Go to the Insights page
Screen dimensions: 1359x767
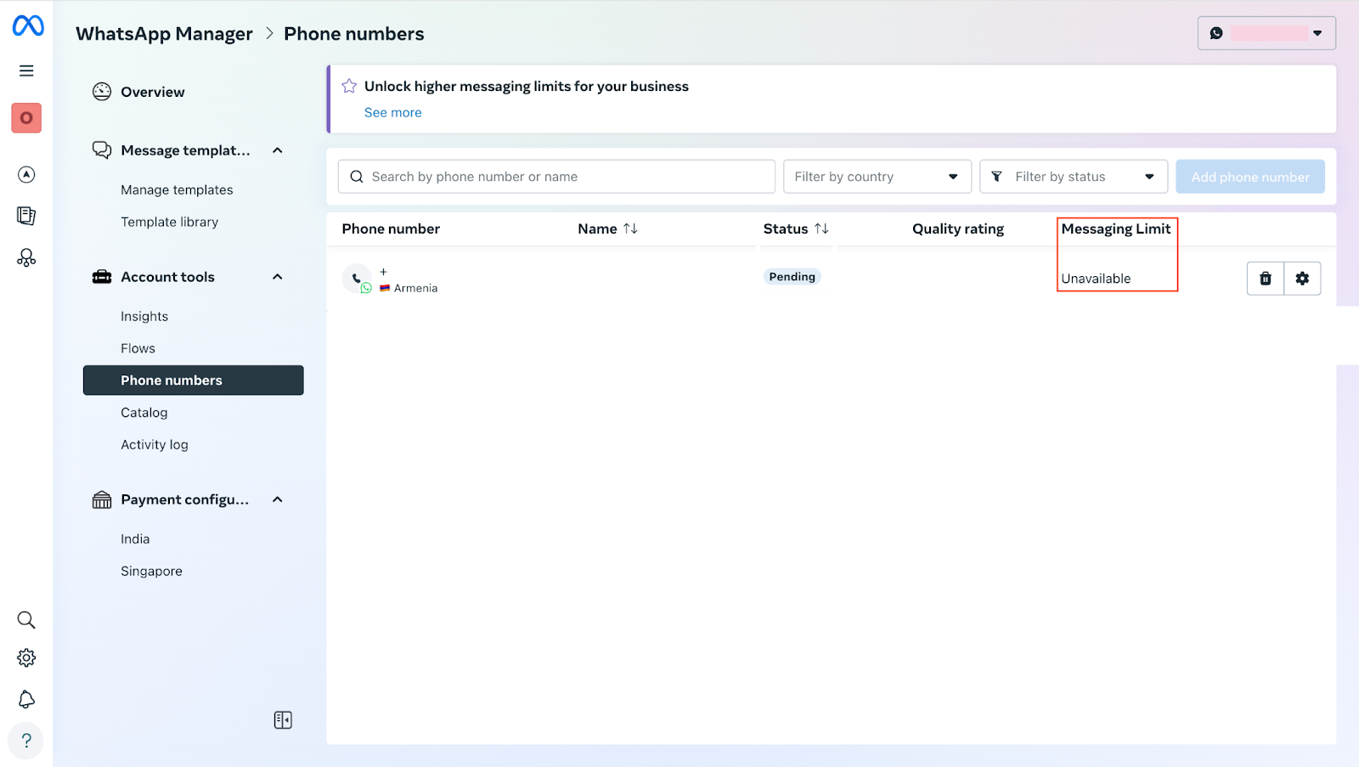pos(144,317)
